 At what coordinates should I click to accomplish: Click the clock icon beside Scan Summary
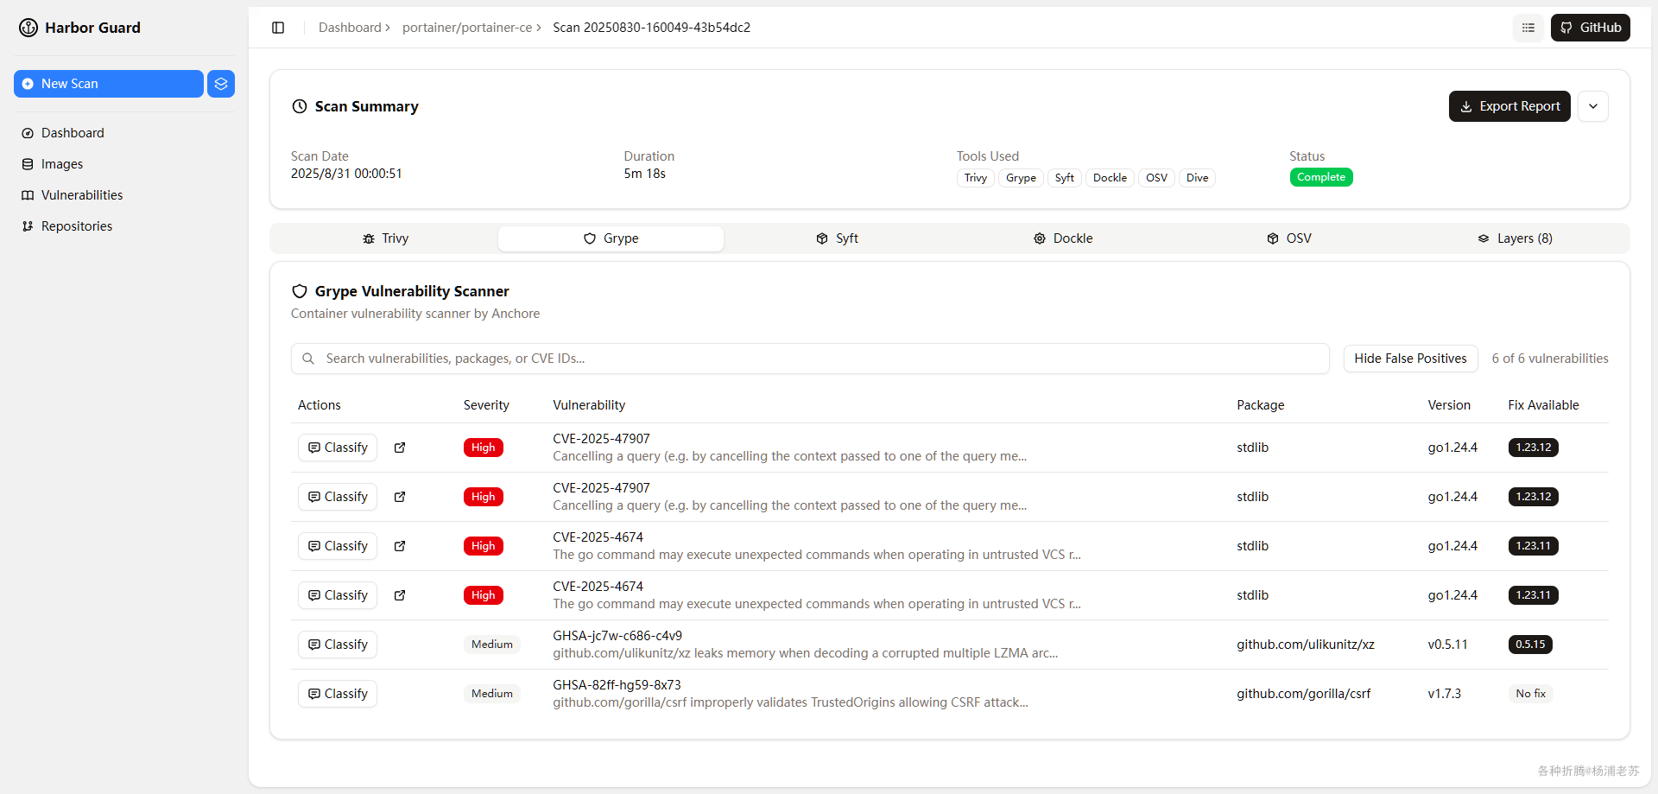pyautogui.click(x=300, y=106)
